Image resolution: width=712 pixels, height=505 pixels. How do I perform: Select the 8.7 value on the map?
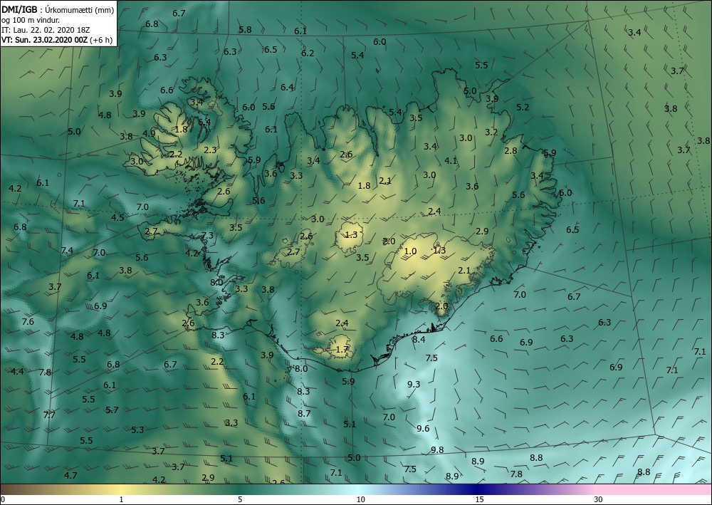[x=304, y=413]
